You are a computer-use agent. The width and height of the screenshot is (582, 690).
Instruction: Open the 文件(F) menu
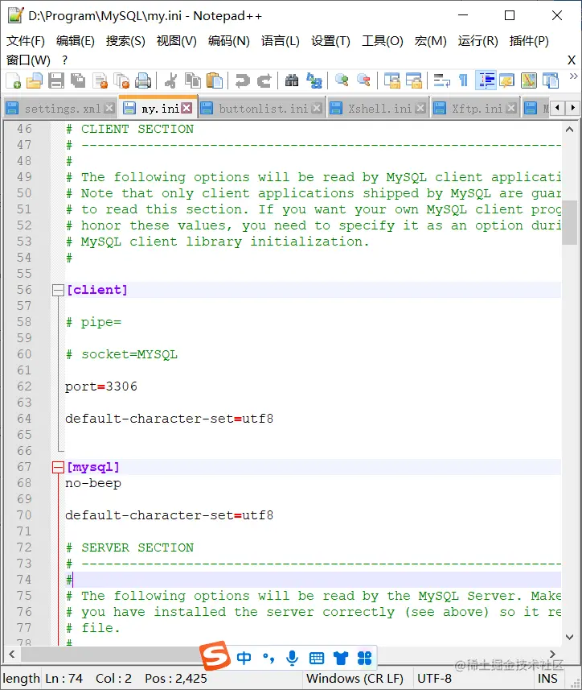pyautogui.click(x=26, y=41)
